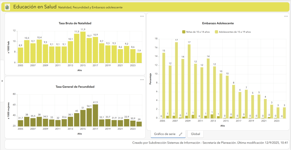Select the 11,5 natality bar
This screenshot has width=291, height=150.
(77, 48)
